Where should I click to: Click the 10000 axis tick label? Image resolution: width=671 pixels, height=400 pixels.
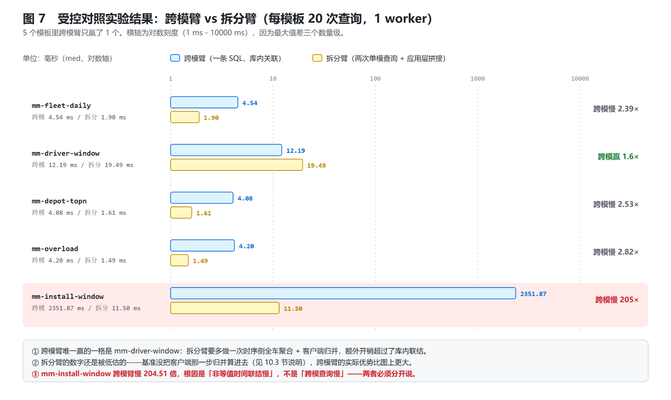point(580,79)
